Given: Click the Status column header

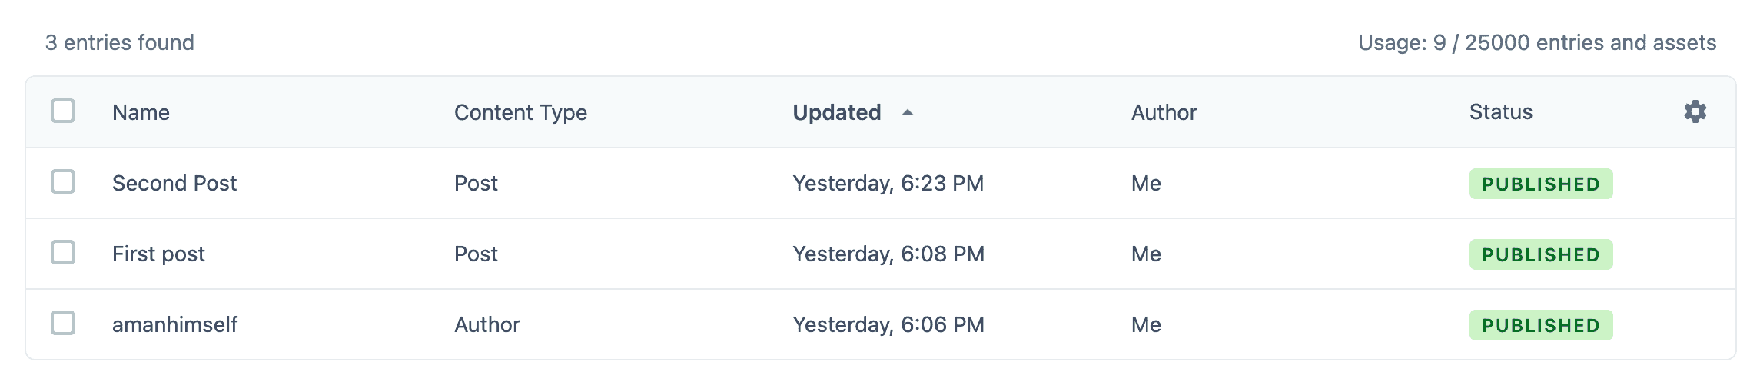Looking at the screenshot, I should click(1500, 112).
